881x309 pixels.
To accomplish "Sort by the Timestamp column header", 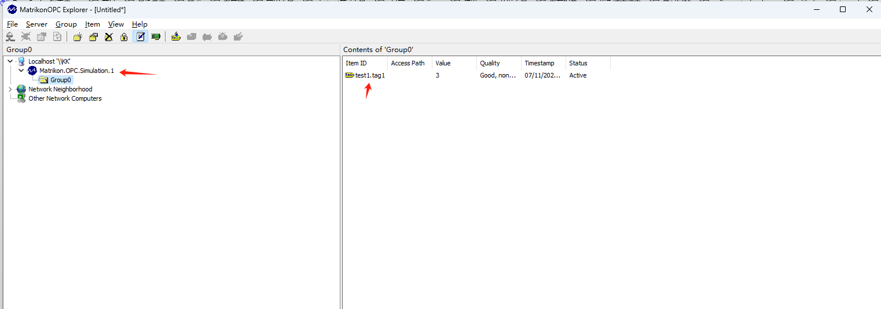I will click(544, 63).
